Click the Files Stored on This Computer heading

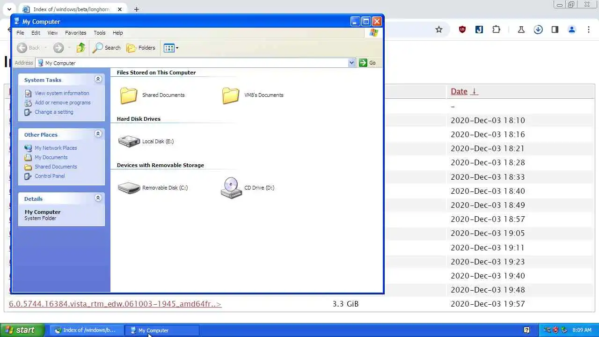[x=156, y=73]
